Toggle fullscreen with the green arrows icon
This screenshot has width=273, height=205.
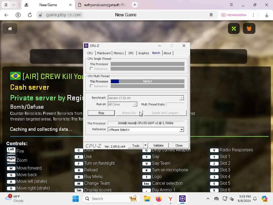[x=234, y=28]
